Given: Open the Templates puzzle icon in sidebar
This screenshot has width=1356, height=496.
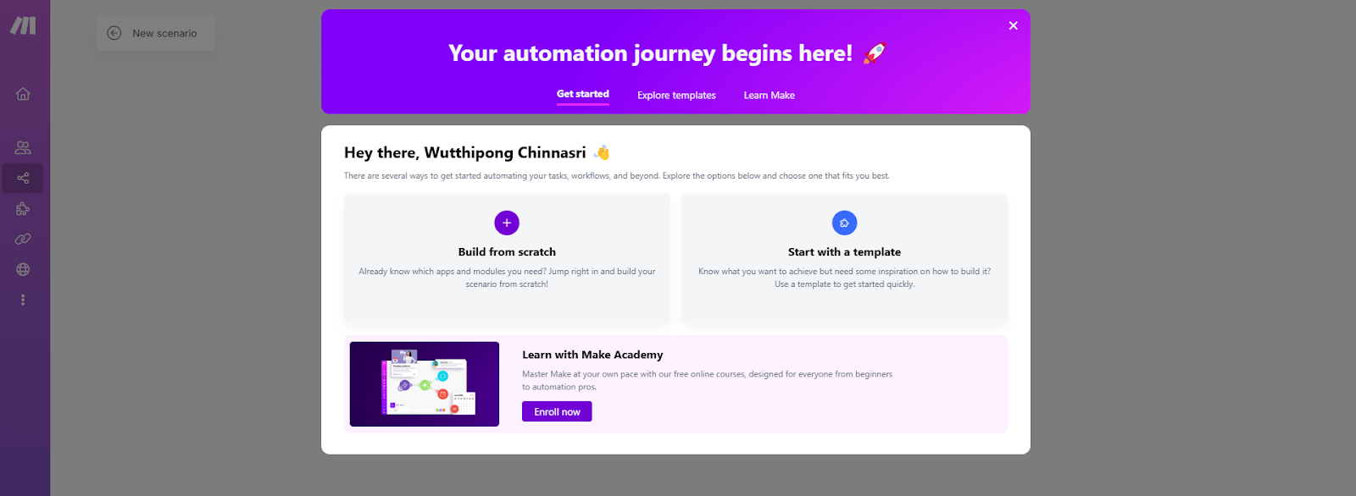Looking at the screenshot, I should 23,208.
